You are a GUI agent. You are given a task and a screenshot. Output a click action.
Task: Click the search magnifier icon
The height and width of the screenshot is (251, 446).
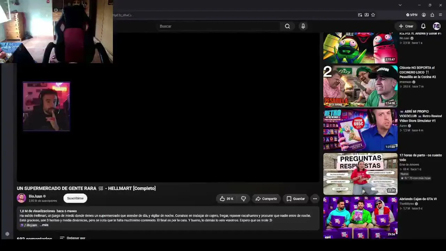coord(287,26)
